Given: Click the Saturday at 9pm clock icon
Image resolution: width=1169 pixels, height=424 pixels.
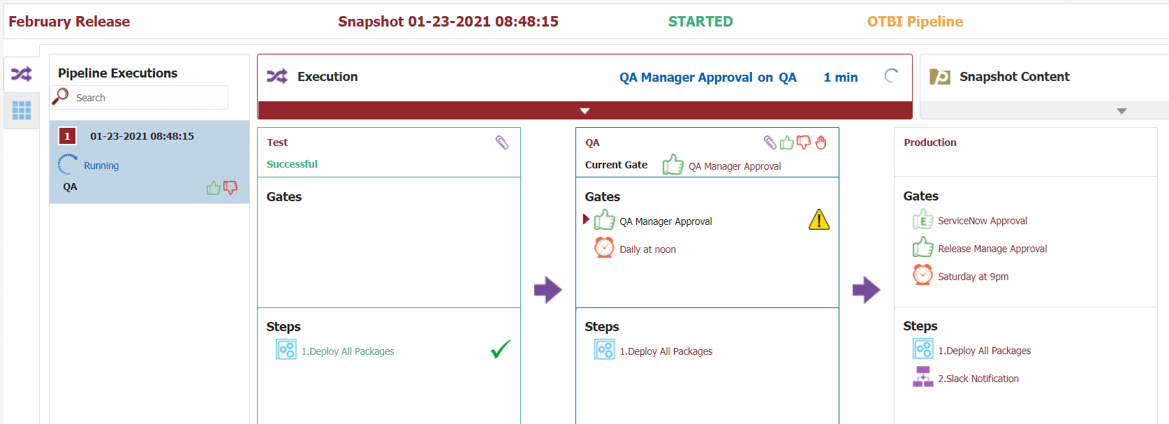Looking at the screenshot, I should point(922,275).
